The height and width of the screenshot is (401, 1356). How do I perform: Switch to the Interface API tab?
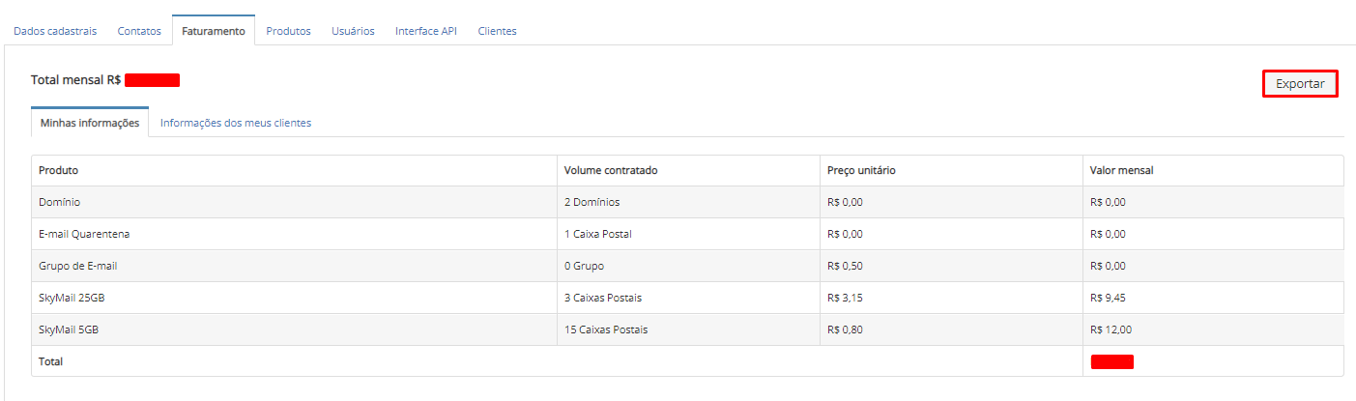pos(426,31)
